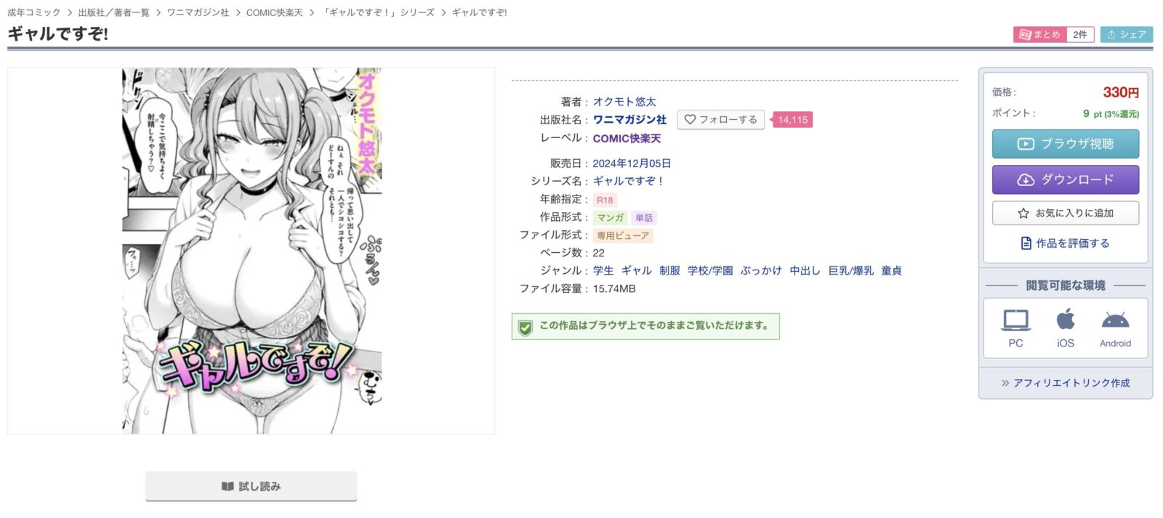The width and height of the screenshot is (1163, 518).
Task: Open the 成年コミック breadcrumb
Action: pyautogui.click(x=33, y=12)
